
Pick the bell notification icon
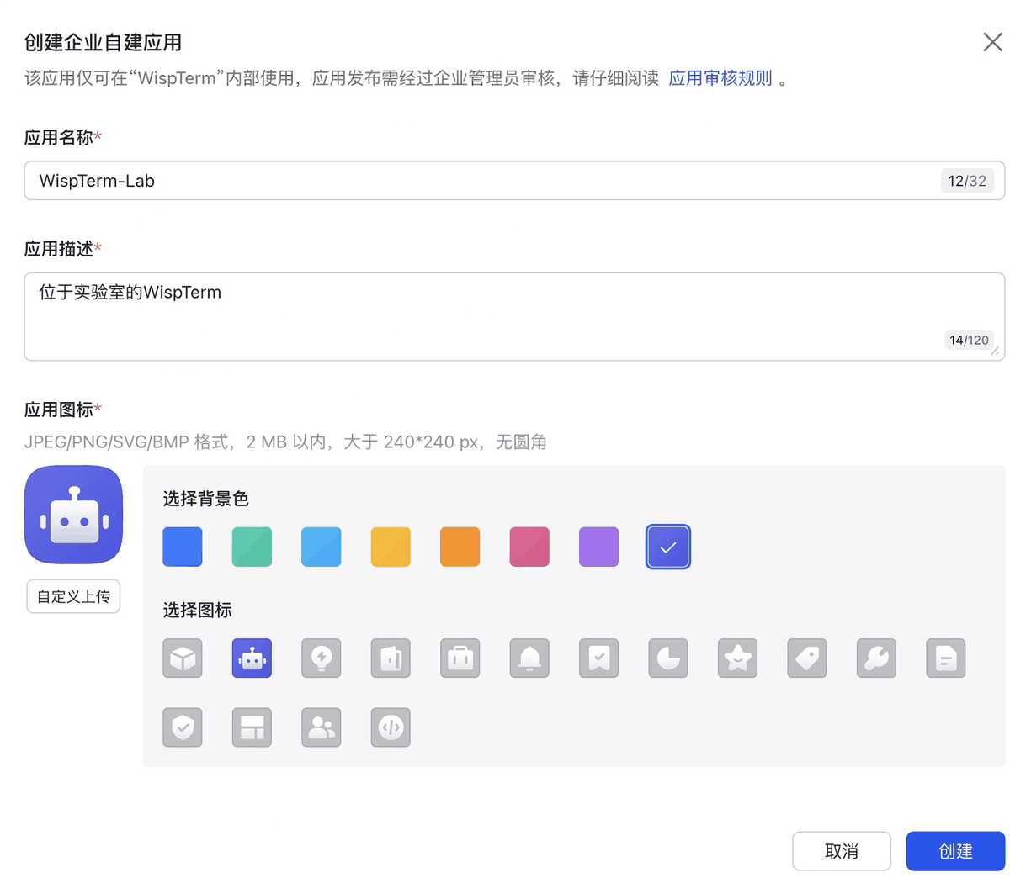529,658
